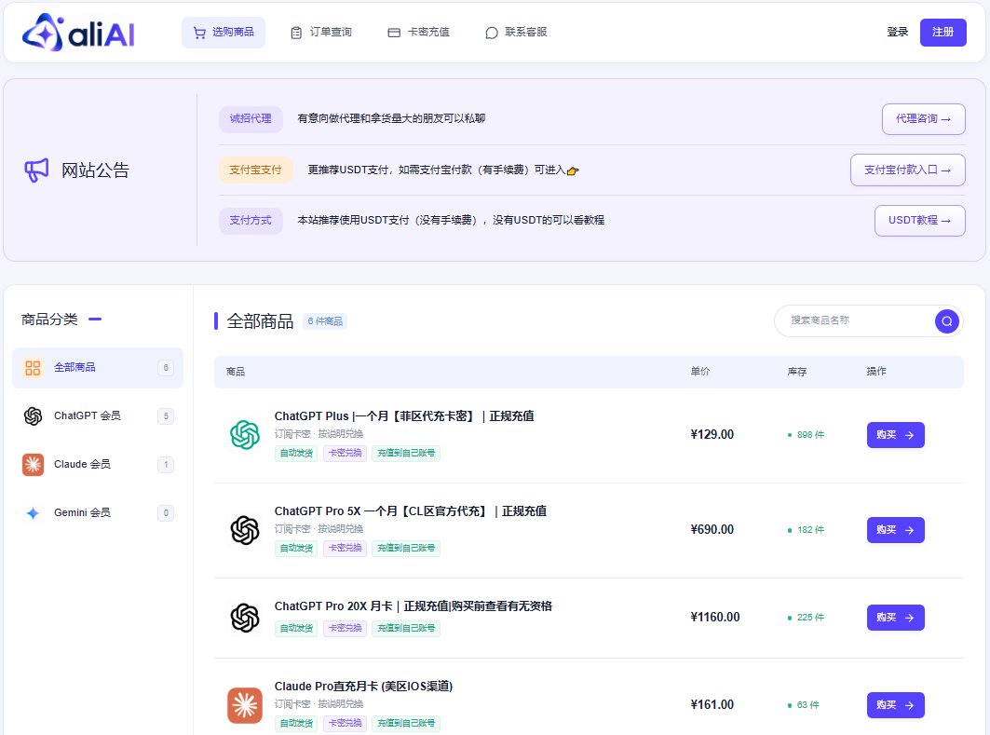This screenshot has height=735, width=990.
Task: Click the 操作 column header
Action: [876, 372]
